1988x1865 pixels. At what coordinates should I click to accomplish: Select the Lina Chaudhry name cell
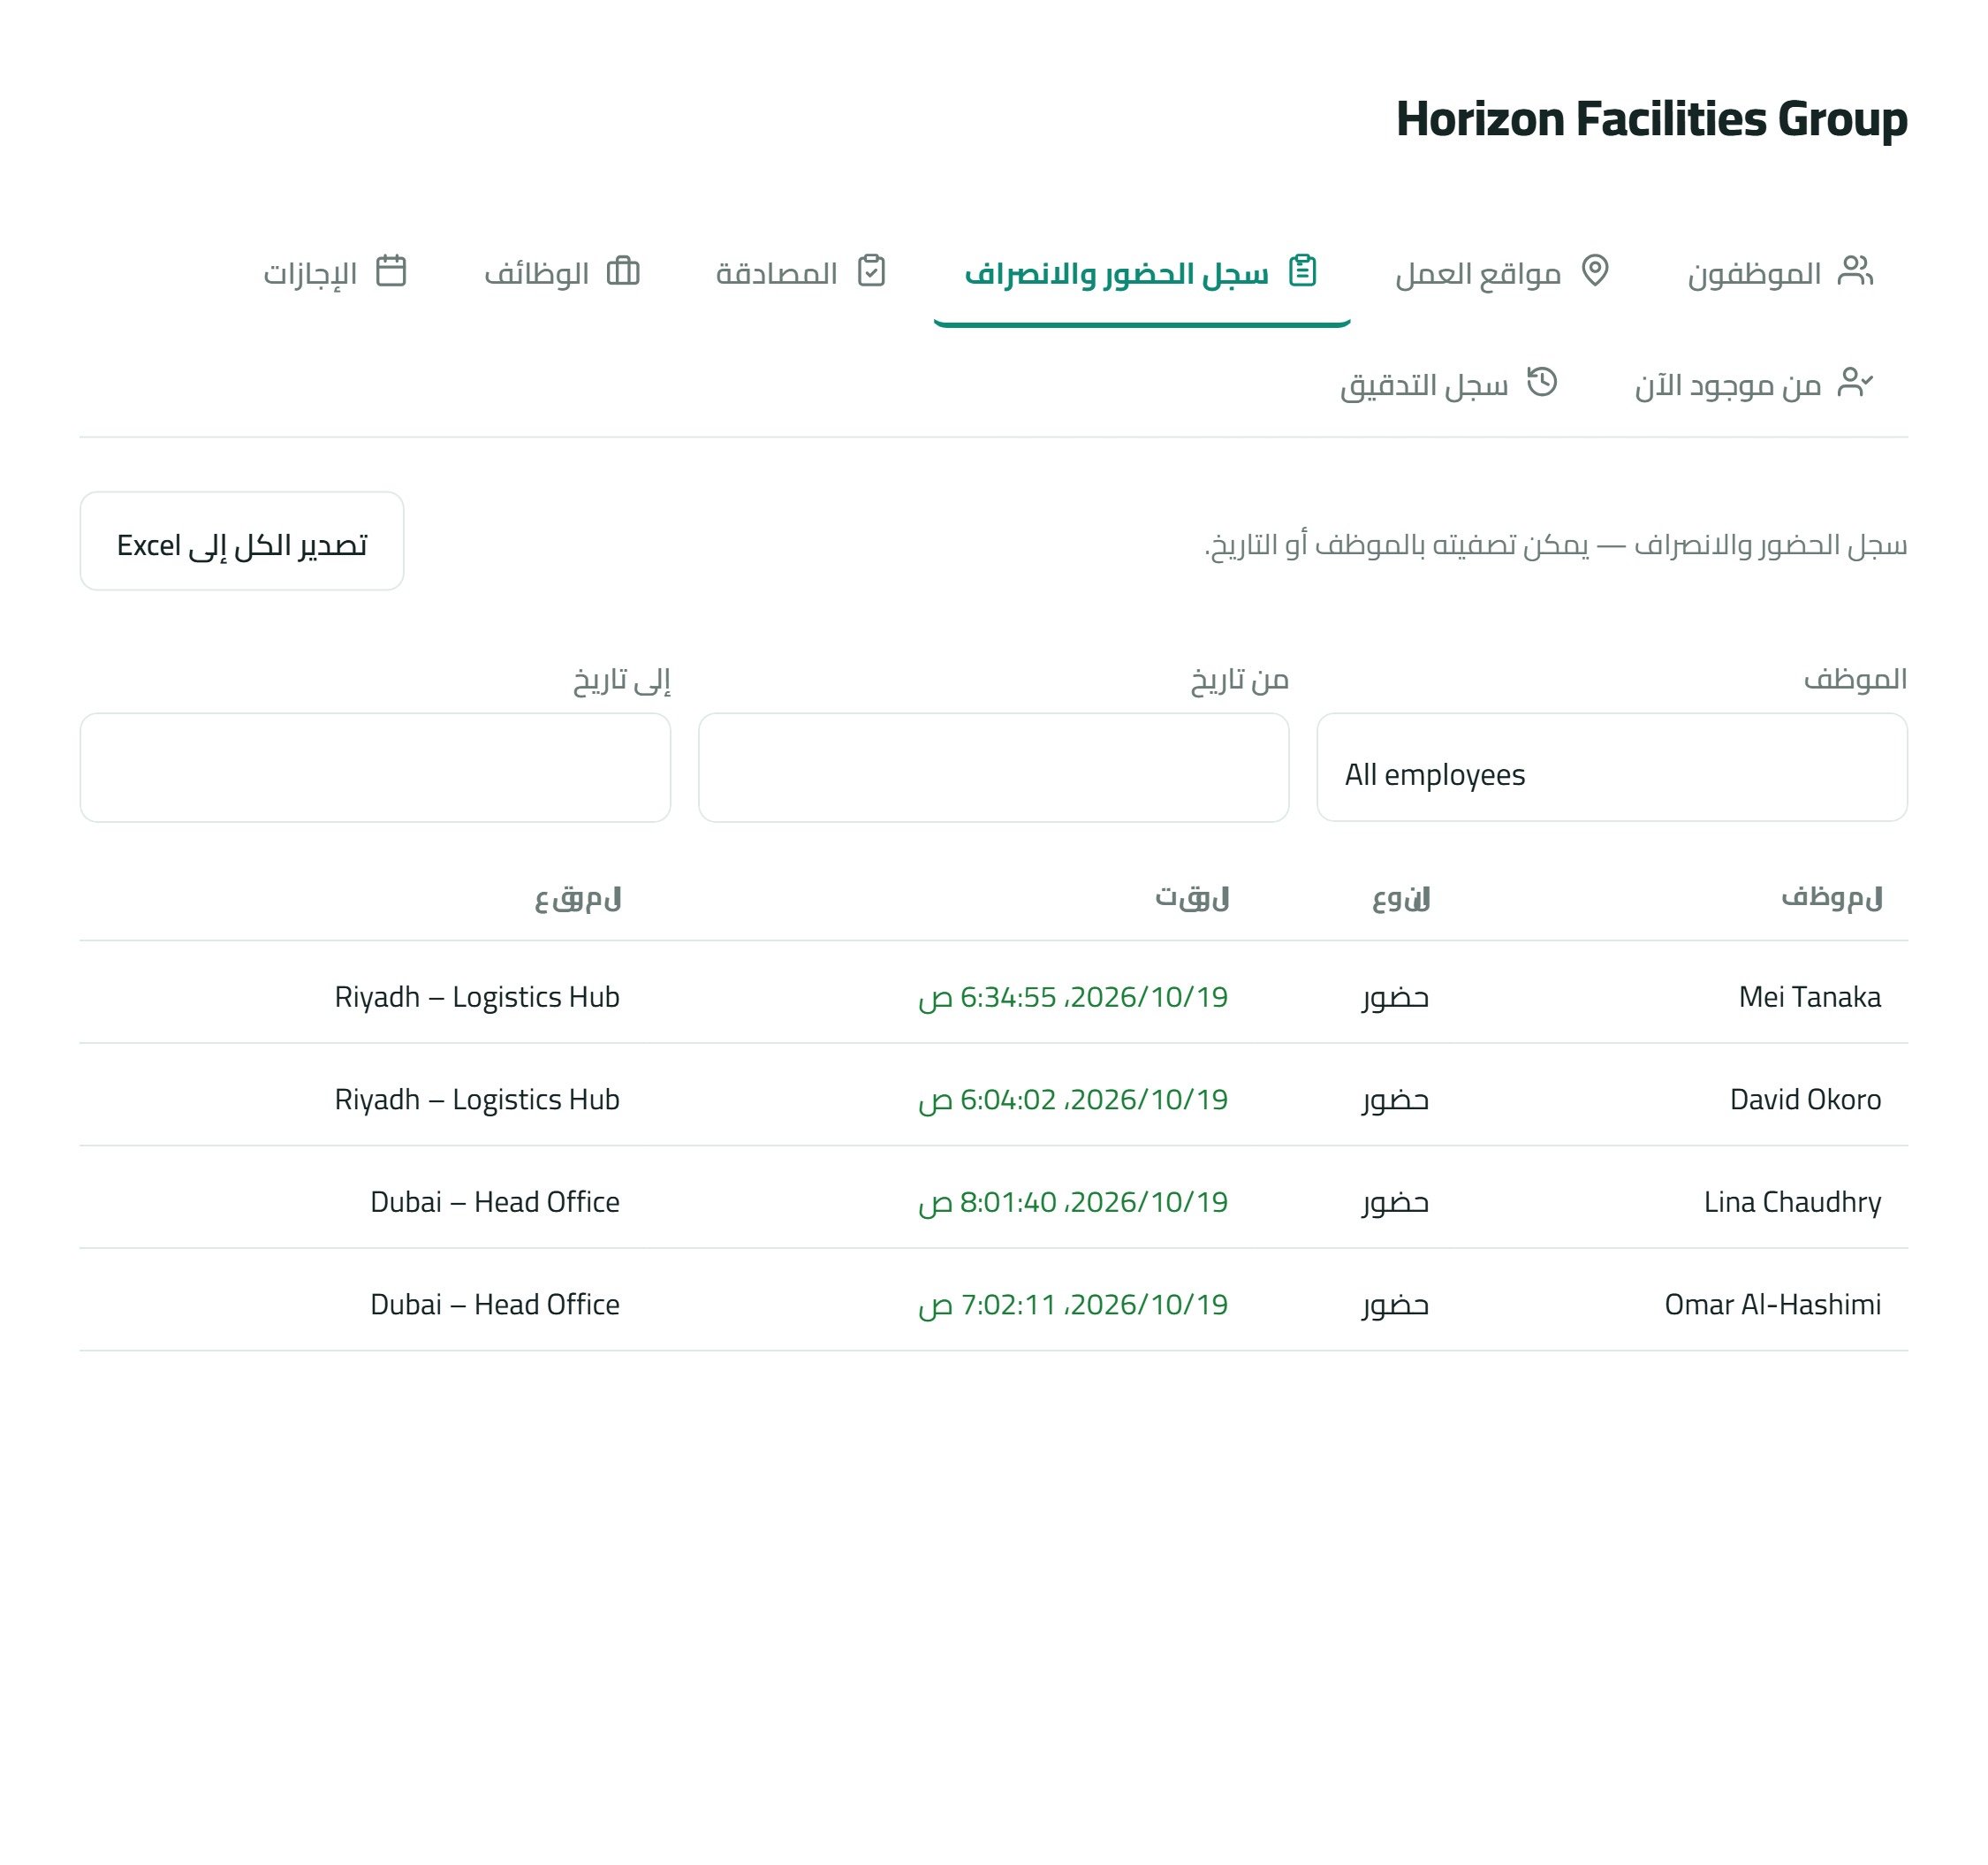tap(1792, 1203)
